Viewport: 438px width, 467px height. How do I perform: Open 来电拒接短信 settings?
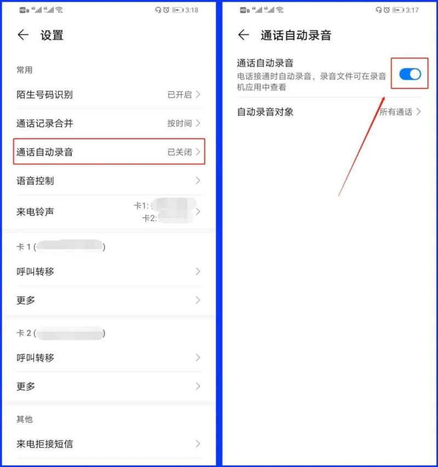[109, 444]
